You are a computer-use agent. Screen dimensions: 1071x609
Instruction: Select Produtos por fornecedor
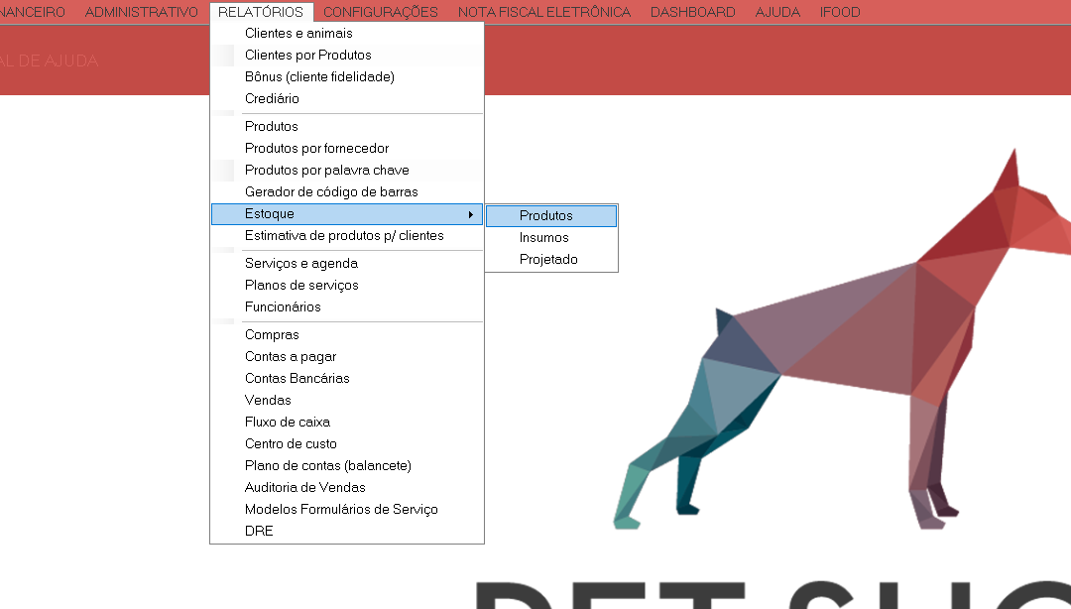coord(347,149)
